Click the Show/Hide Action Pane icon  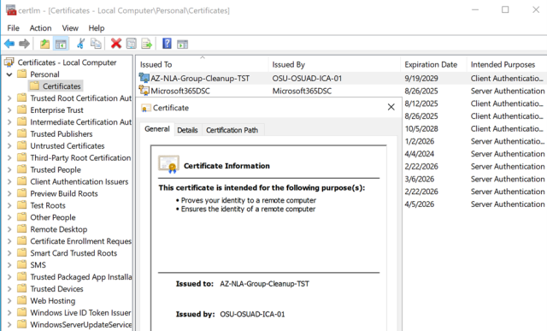point(182,44)
